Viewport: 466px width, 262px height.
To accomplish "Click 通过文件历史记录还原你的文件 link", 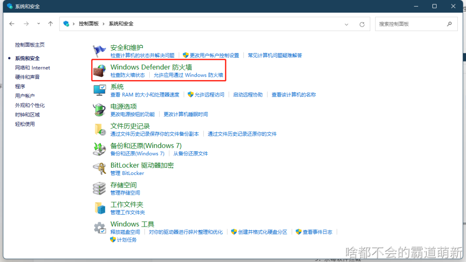I will 242,134.
